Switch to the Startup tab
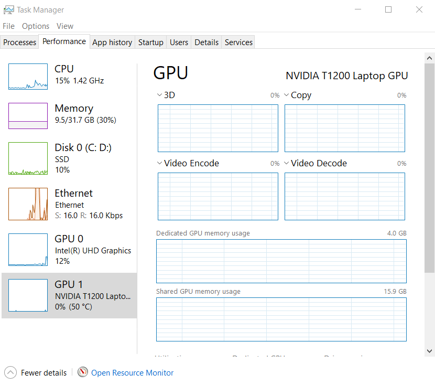Screen dimensions: 435x385 click(x=150, y=42)
